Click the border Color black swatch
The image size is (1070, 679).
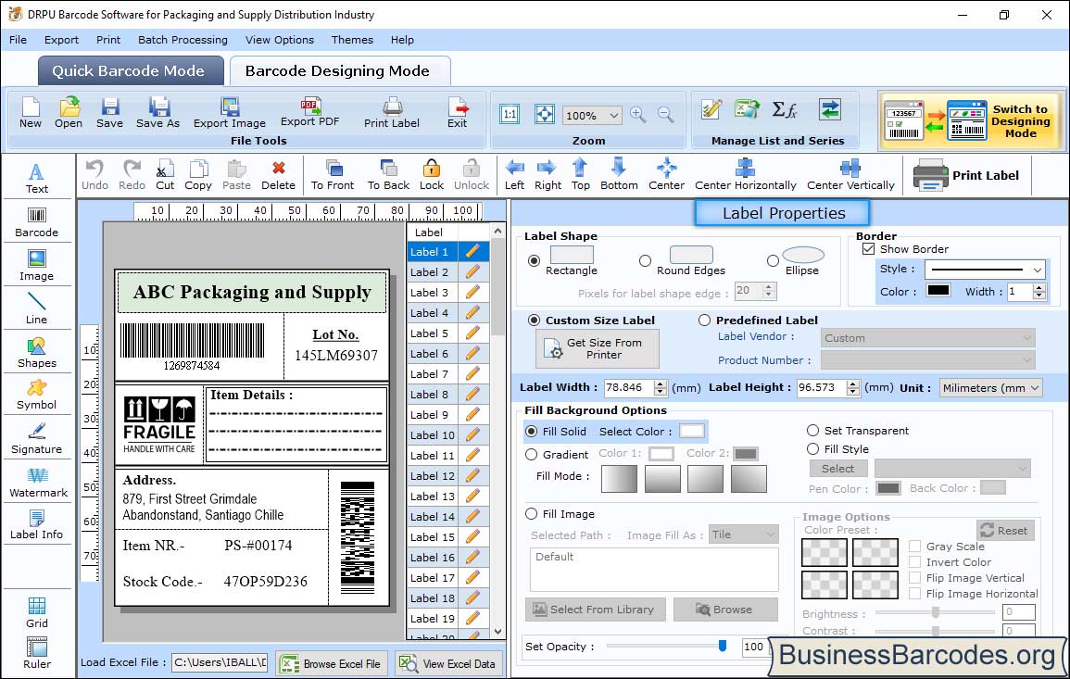tap(938, 291)
